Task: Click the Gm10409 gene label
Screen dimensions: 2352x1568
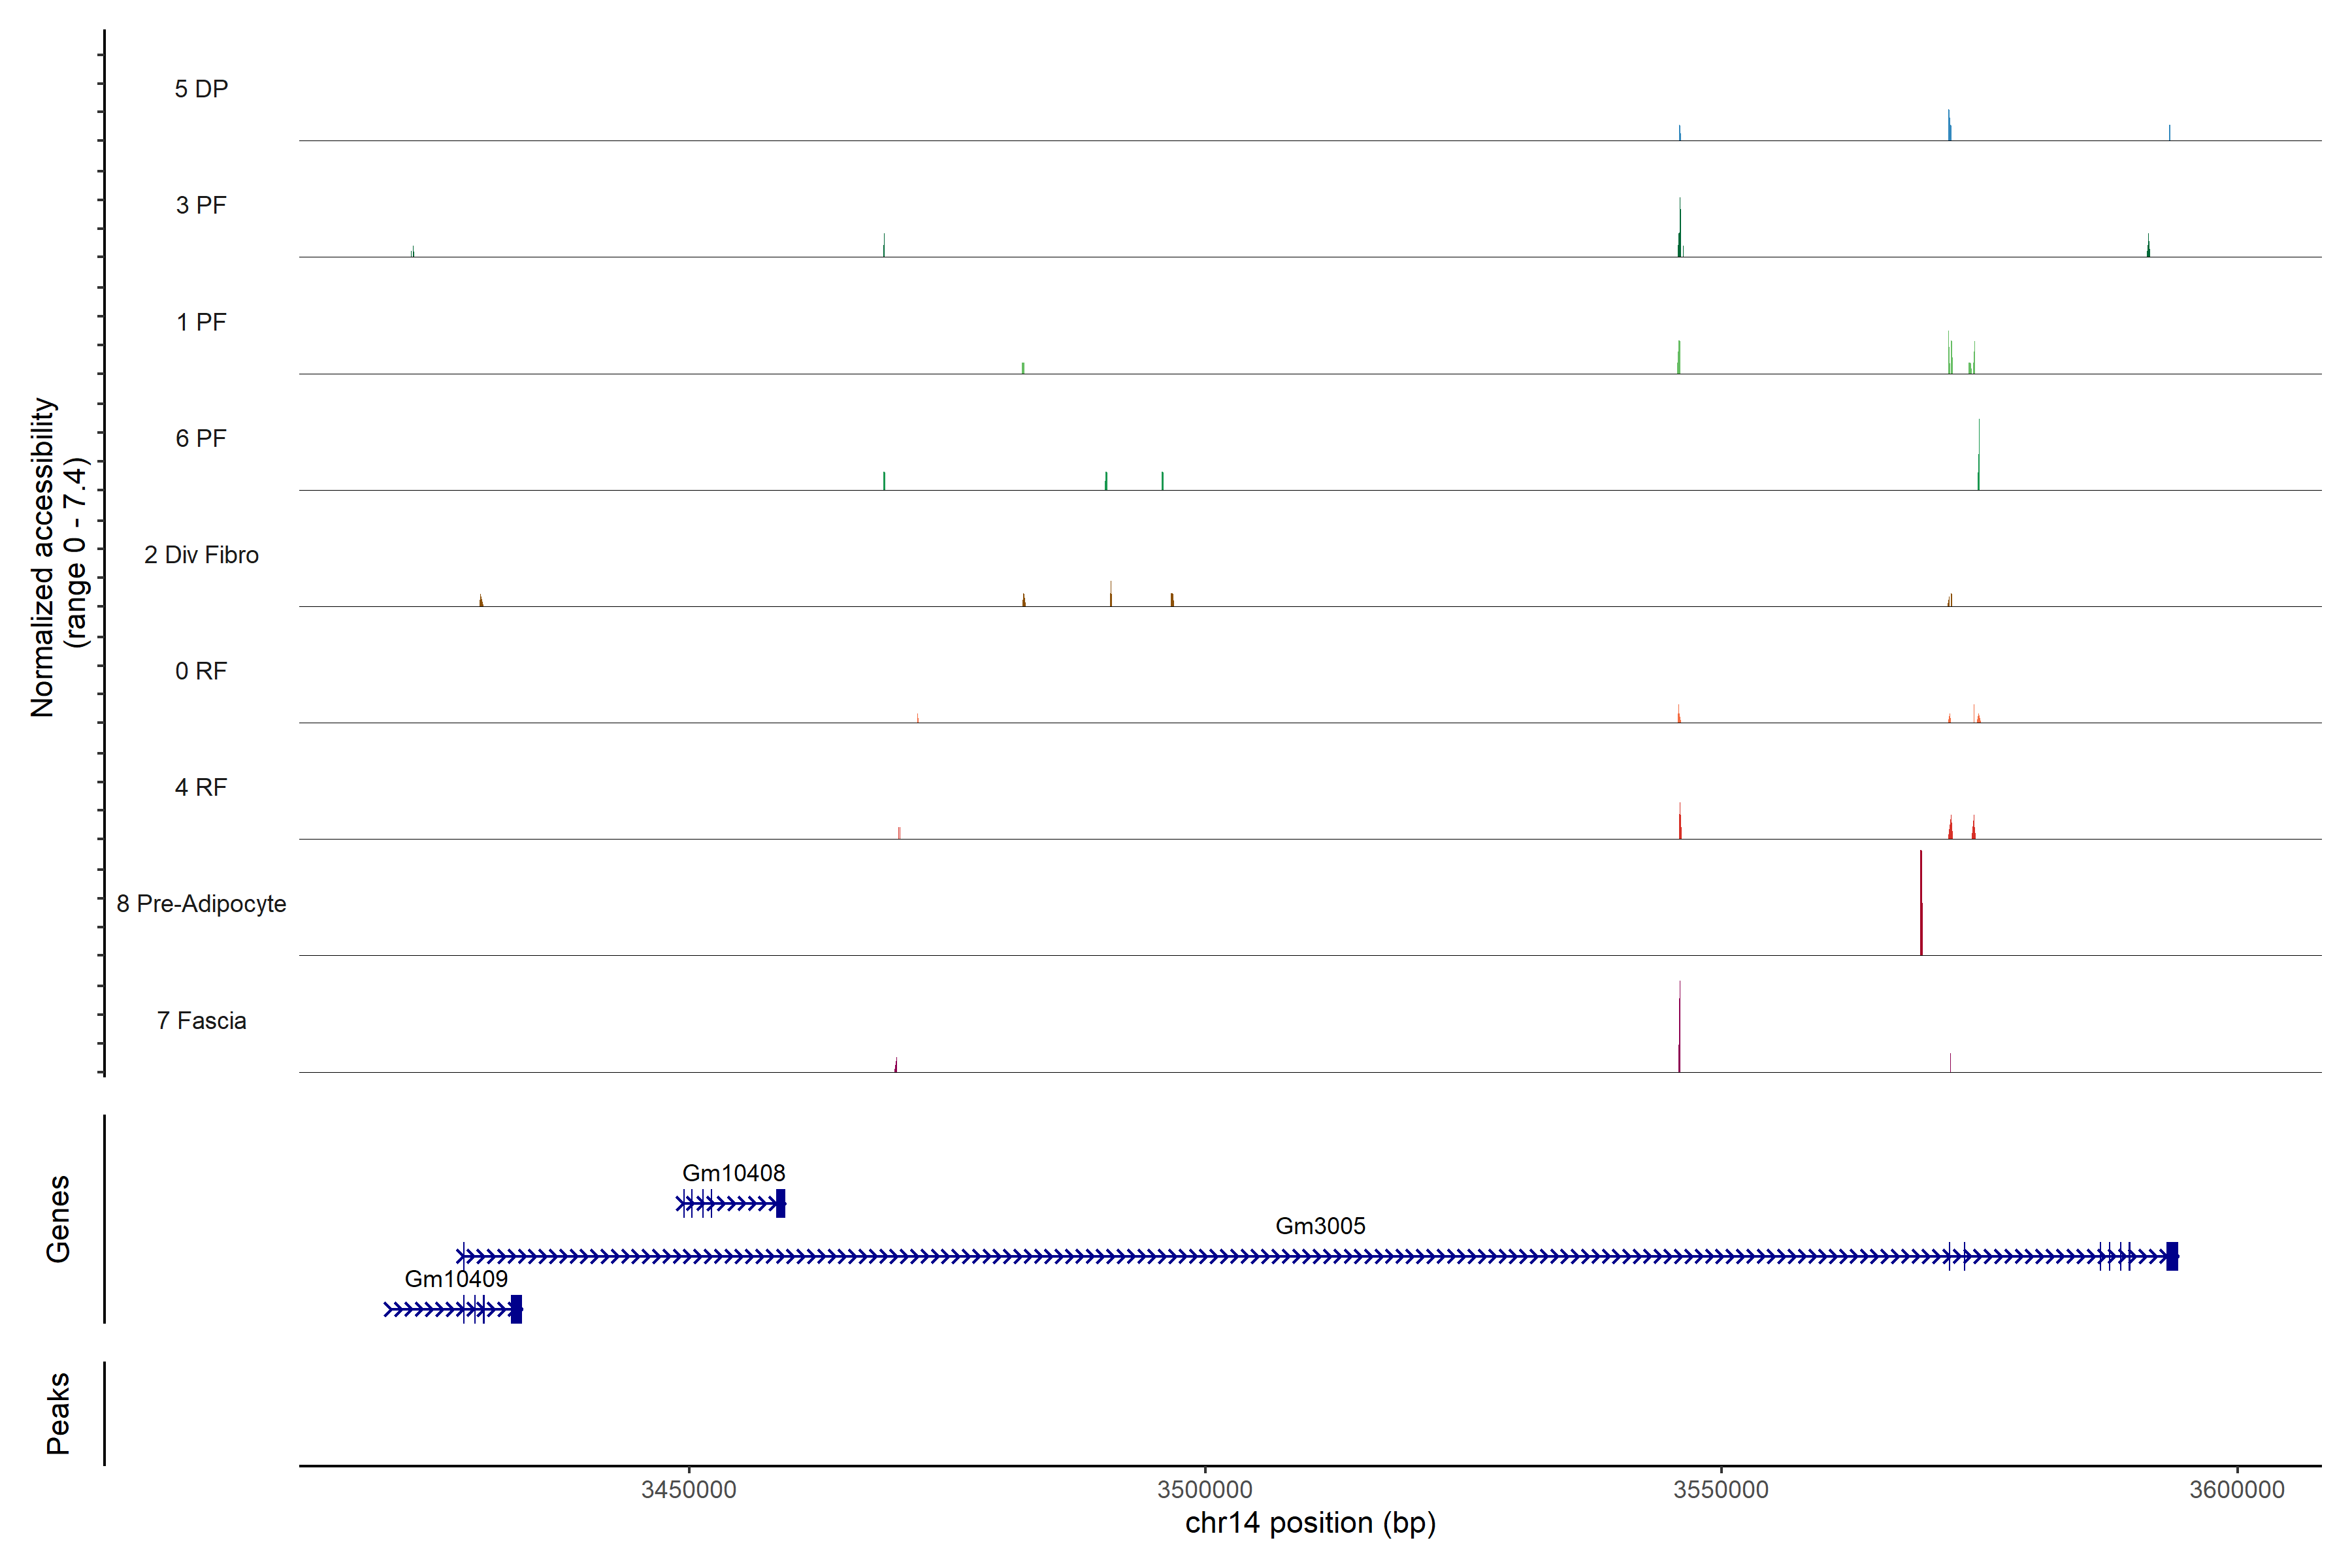Action: pyautogui.click(x=456, y=1279)
